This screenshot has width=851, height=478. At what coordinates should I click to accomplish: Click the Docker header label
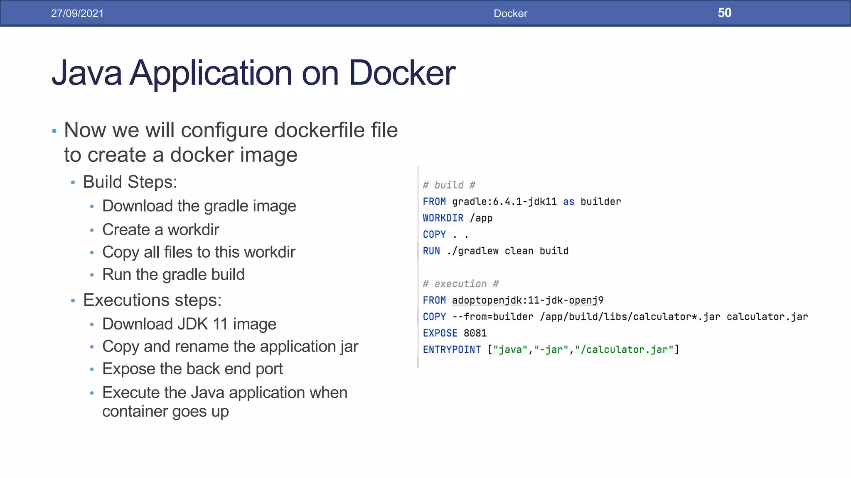[x=510, y=13]
